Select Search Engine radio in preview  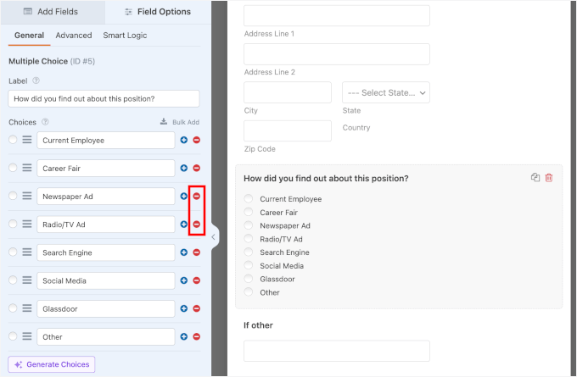point(249,252)
